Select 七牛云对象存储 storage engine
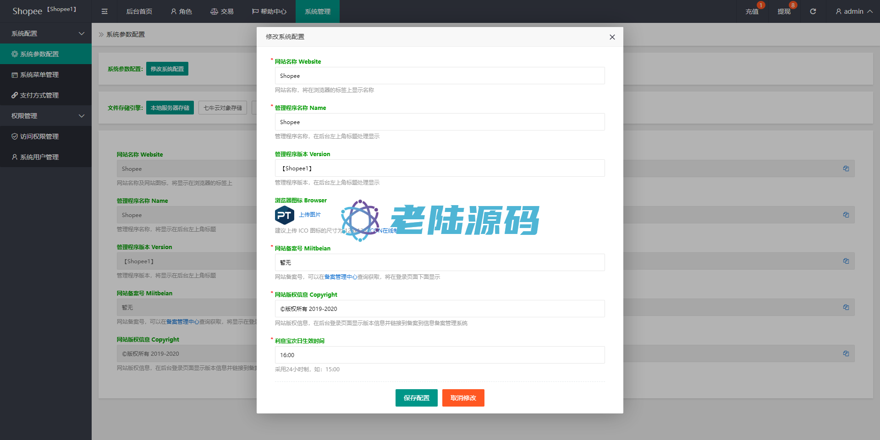Screen dimensions: 880x440 tap(223, 108)
